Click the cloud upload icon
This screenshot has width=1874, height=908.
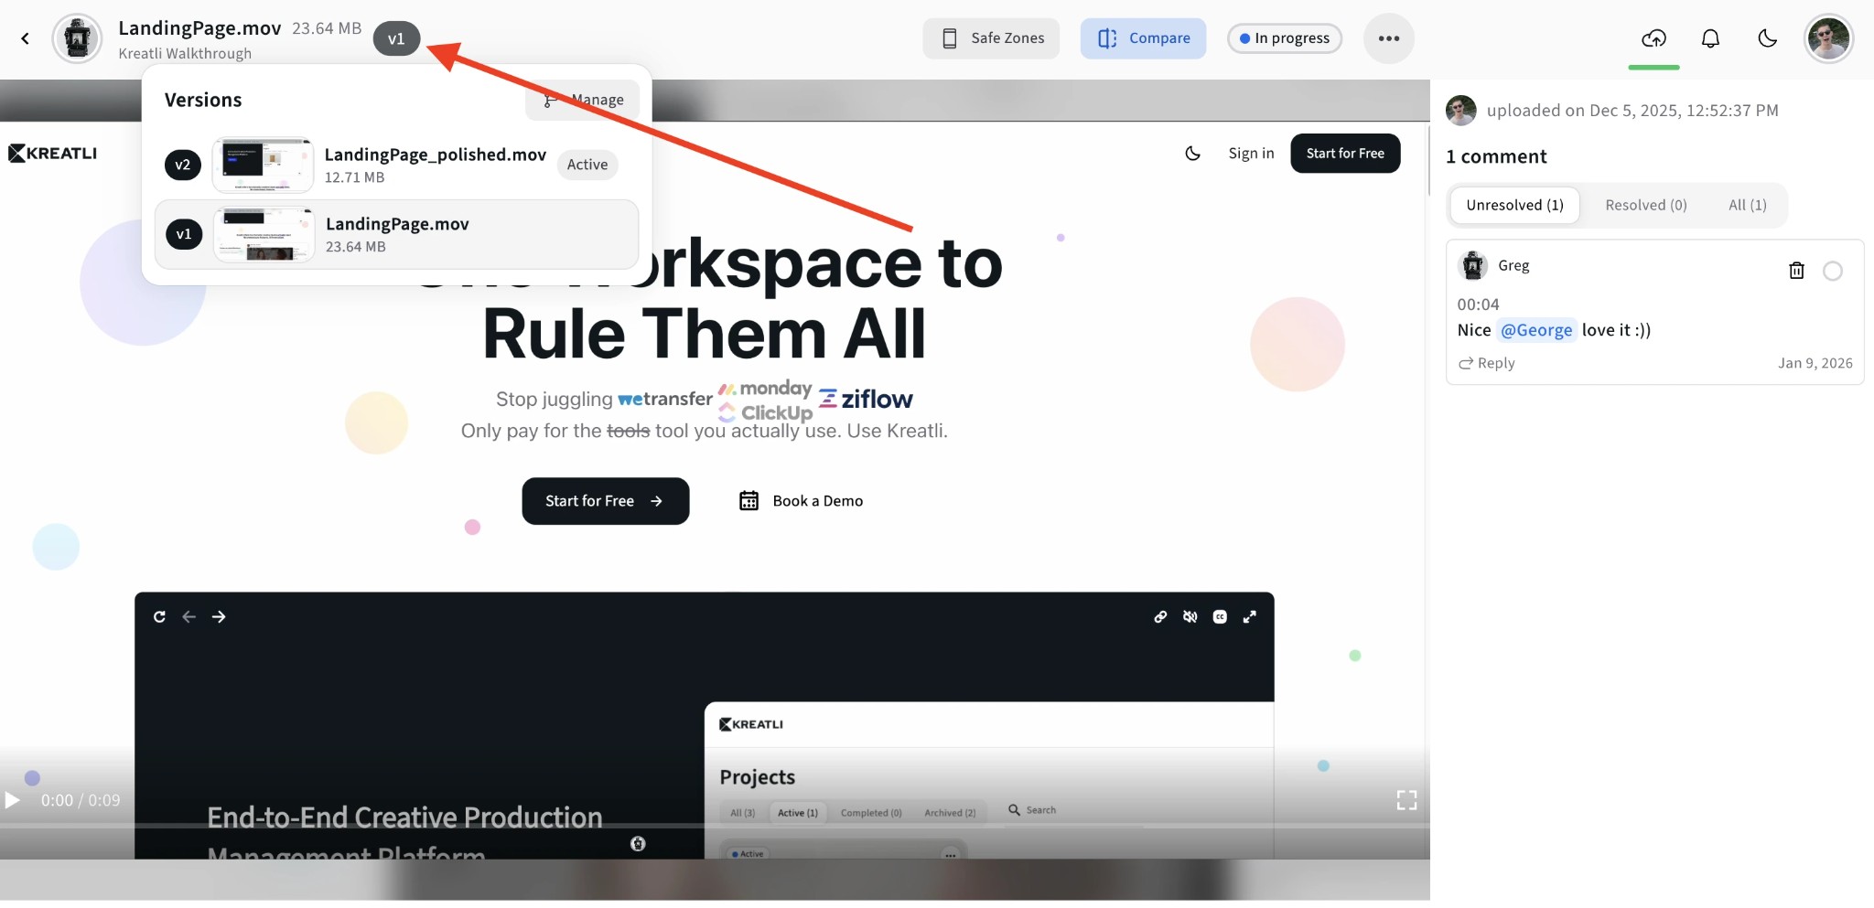(1654, 38)
